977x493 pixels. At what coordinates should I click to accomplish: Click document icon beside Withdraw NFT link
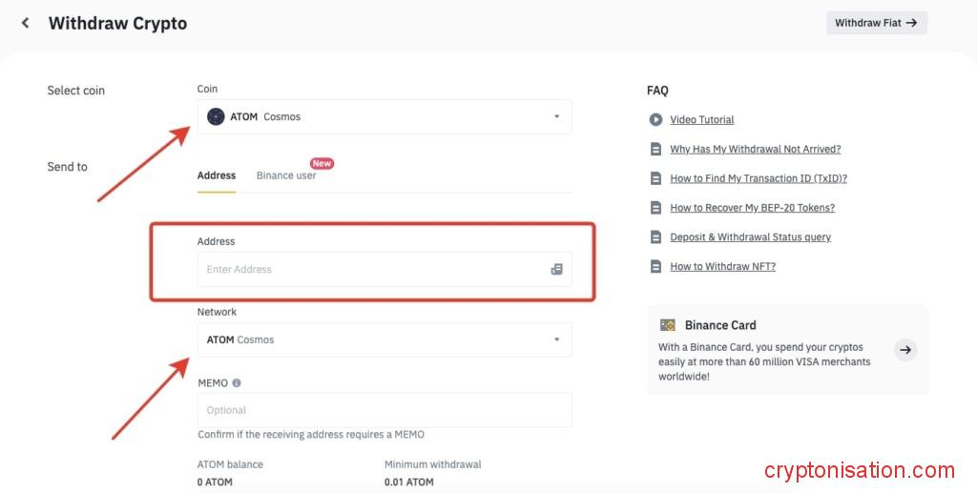(x=655, y=266)
